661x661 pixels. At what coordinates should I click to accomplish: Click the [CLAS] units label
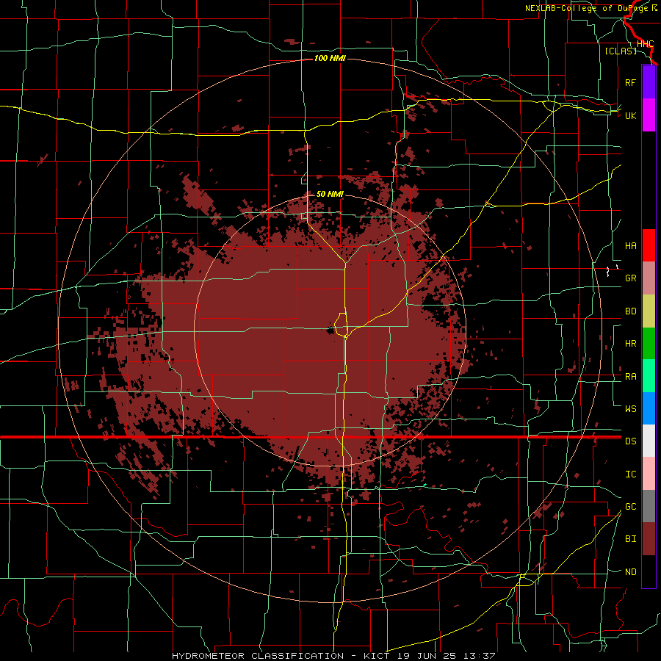pyautogui.click(x=621, y=51)
